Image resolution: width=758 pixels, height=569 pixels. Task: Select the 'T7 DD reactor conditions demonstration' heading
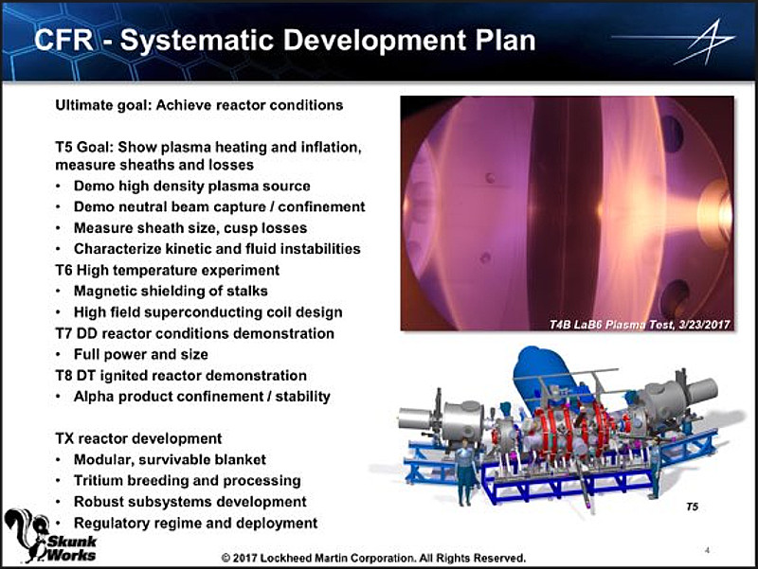(x=195, y=333)
